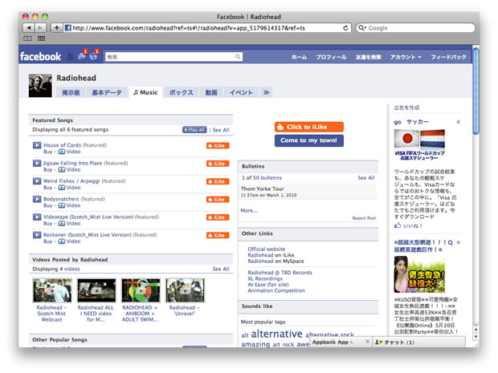Close the game ad with X
Viewport: 498px width, 373px height.
[459, 242]
